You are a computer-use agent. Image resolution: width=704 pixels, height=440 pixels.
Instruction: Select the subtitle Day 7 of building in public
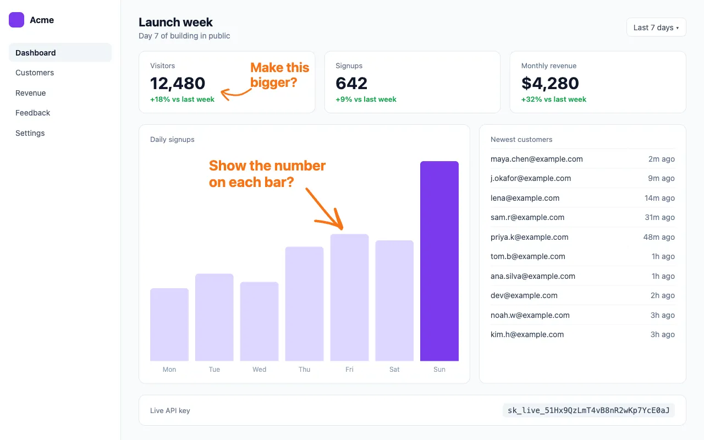[184, 36]
